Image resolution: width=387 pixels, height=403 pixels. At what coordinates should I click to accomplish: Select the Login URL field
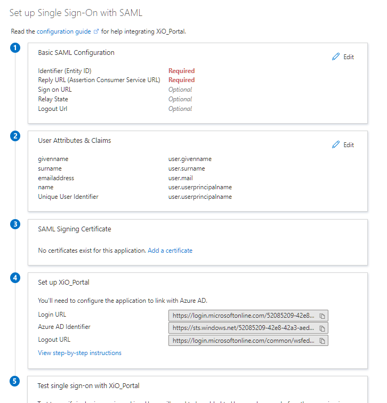pyautogui.click(x=248, y=316)
